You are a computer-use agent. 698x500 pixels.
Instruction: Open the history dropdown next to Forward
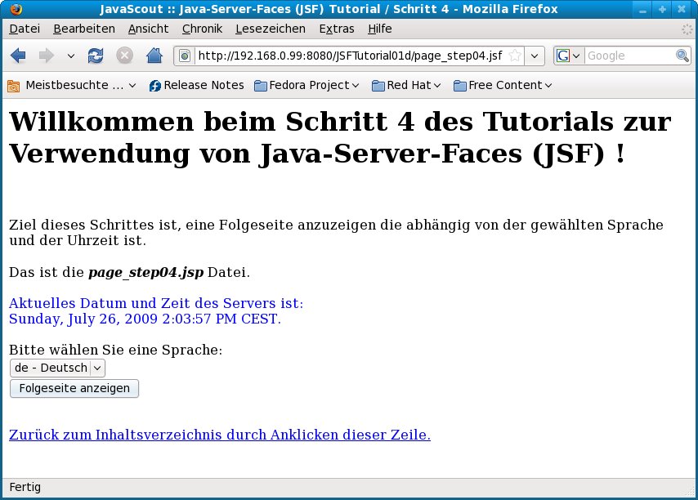tap(70, 56)
